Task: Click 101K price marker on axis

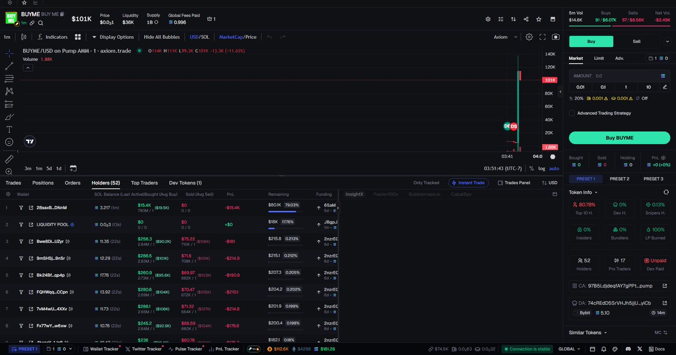Action: (x=551, y=80)
